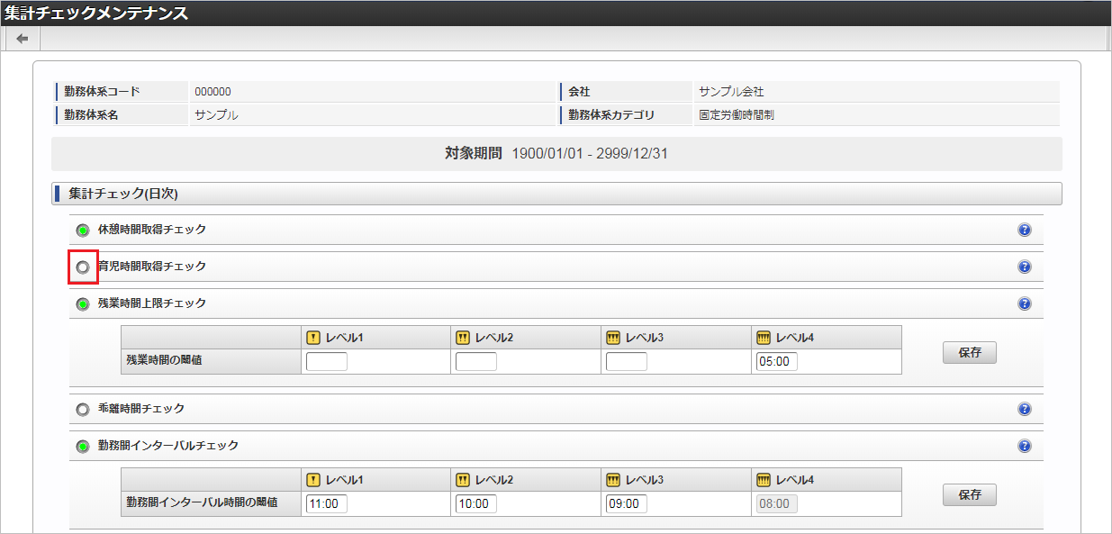Click 残業時間の閾値 レベル1 input field
The image size is (1112, 534).
click(x=327, y=362)
